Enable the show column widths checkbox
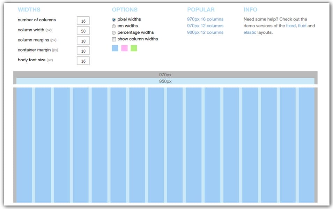Image resolution: width=333 pixels, height=209 pixels. pos(114,39)
